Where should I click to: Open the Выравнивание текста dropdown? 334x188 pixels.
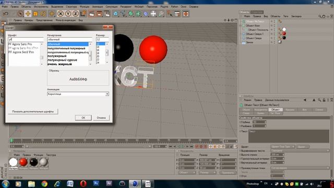point(300,151)
